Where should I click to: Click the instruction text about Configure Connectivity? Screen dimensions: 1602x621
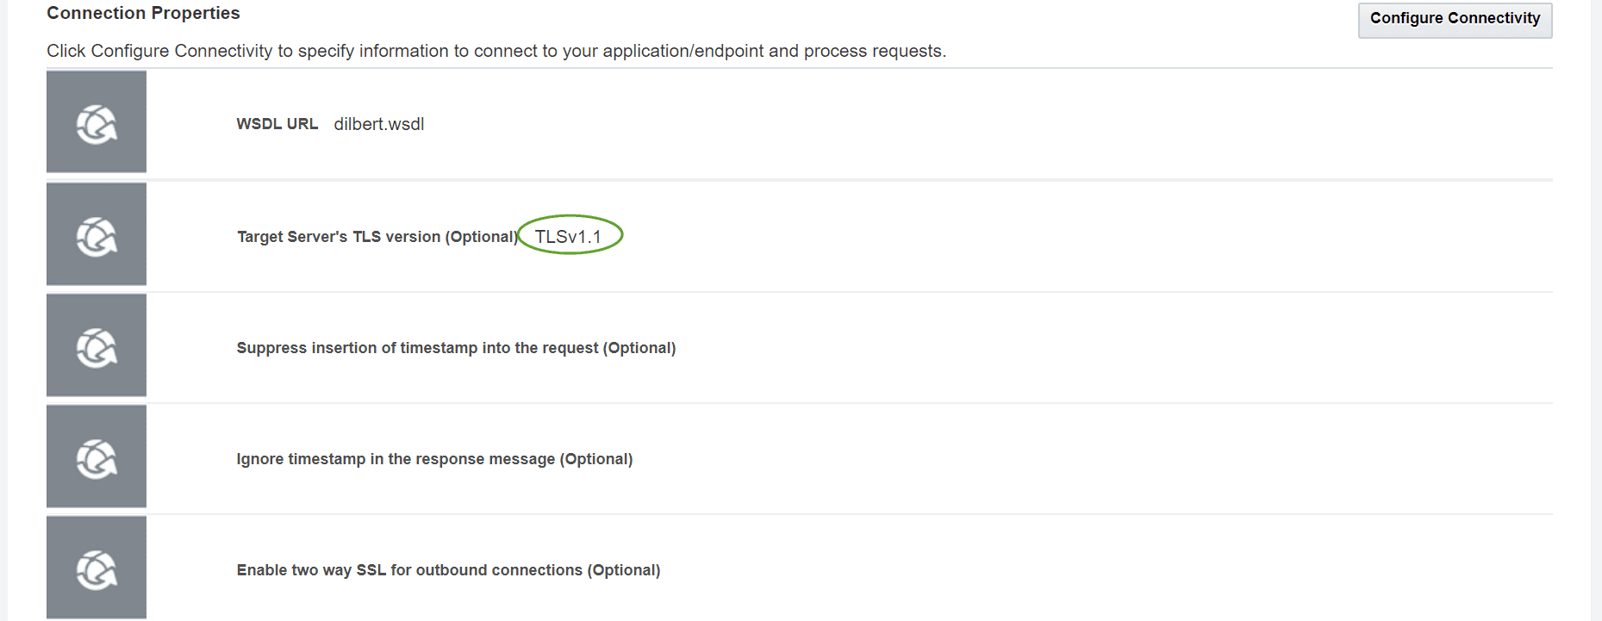click(496, 51)
